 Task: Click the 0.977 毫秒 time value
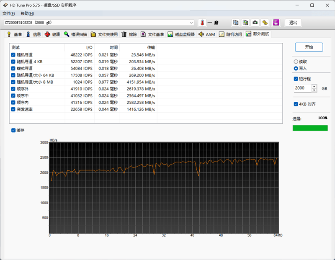pos(108,82)
